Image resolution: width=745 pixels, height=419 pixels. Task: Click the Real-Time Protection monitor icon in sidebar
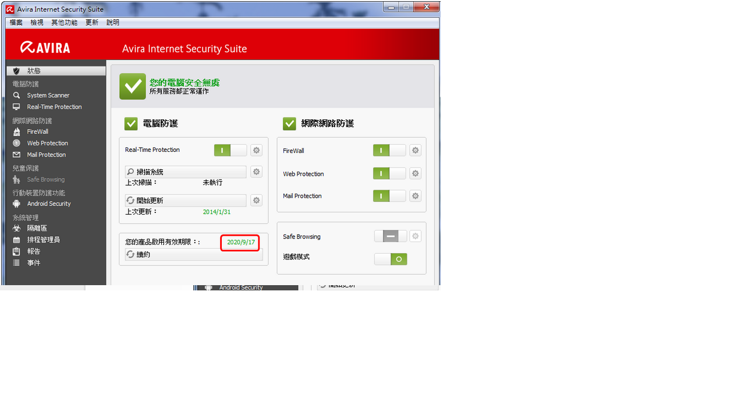tap(16, 107)
